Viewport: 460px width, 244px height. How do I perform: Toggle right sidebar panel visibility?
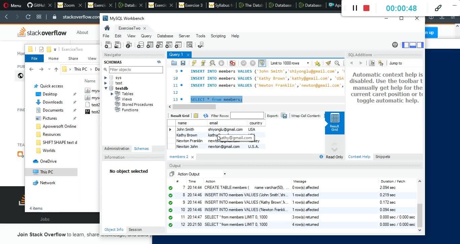(x=420, y=45)
